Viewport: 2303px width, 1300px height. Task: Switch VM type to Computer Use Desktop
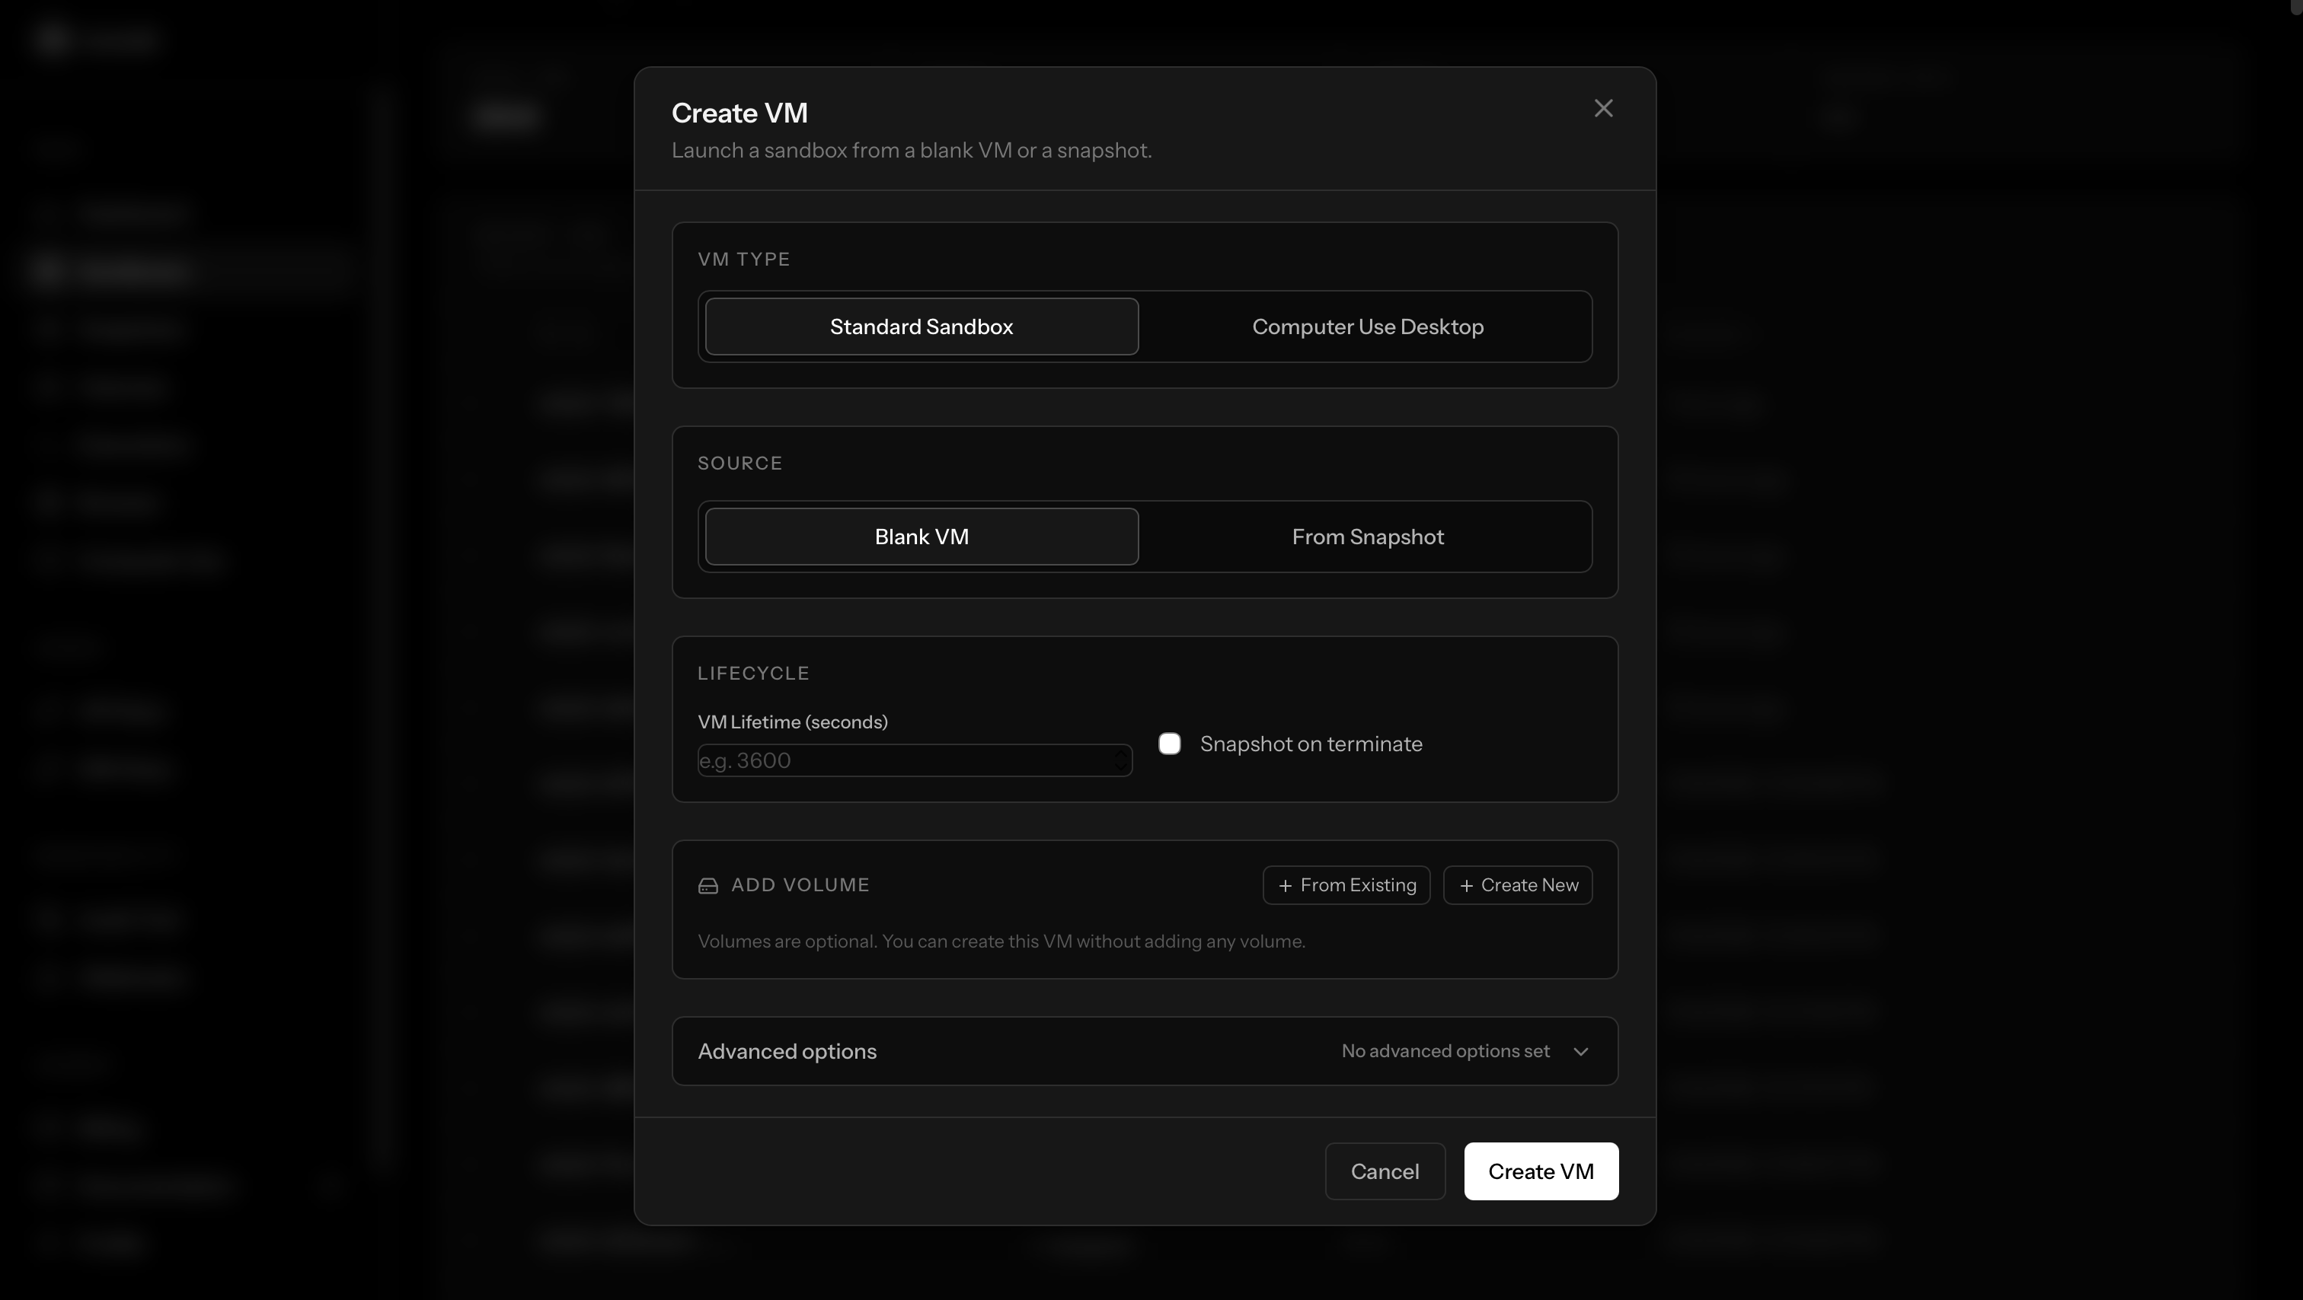[1367, 327]
